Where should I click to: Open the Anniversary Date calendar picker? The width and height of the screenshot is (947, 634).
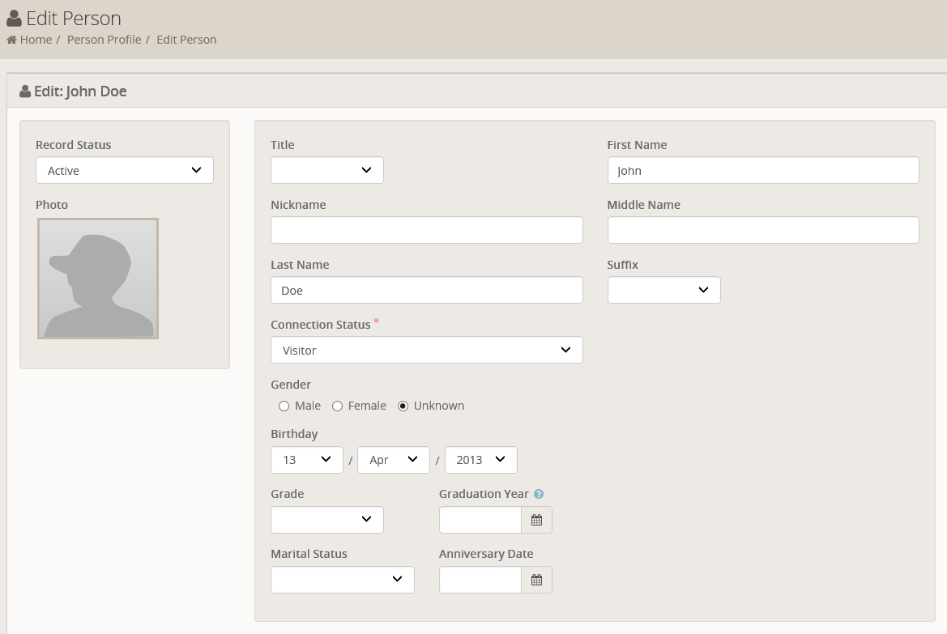(536, 580)
